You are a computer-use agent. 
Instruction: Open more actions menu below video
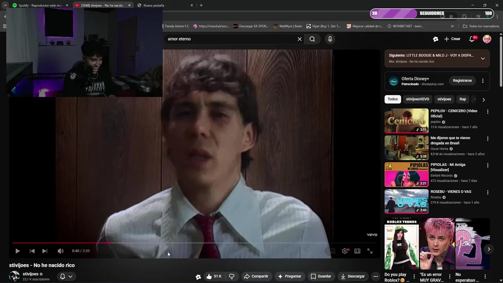click(375, 276)
